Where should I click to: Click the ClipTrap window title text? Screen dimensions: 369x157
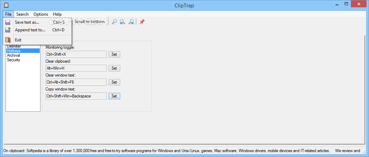tap(184, 5)
